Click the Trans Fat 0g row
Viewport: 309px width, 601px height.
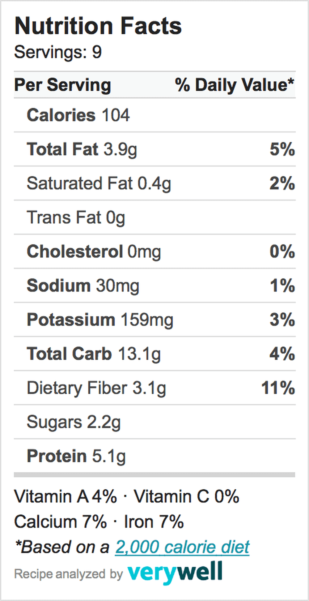(154, 217)
